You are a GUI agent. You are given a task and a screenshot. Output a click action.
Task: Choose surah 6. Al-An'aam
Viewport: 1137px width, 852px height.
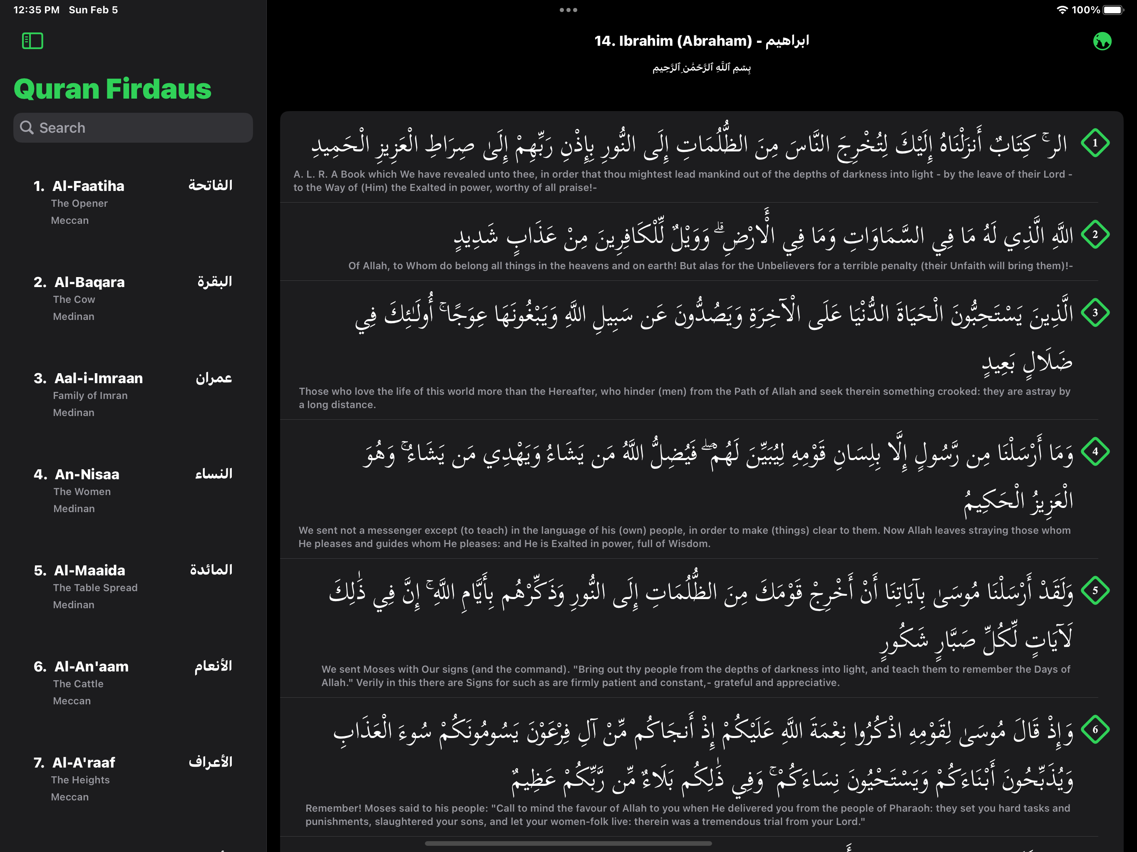click(133, 683)
